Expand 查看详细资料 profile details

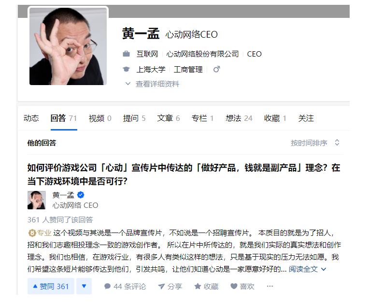coord(152,84)
